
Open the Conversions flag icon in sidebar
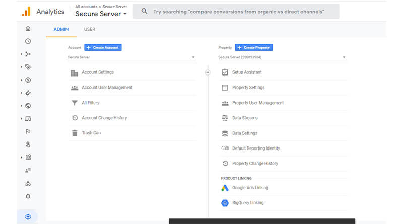(28, 131)
